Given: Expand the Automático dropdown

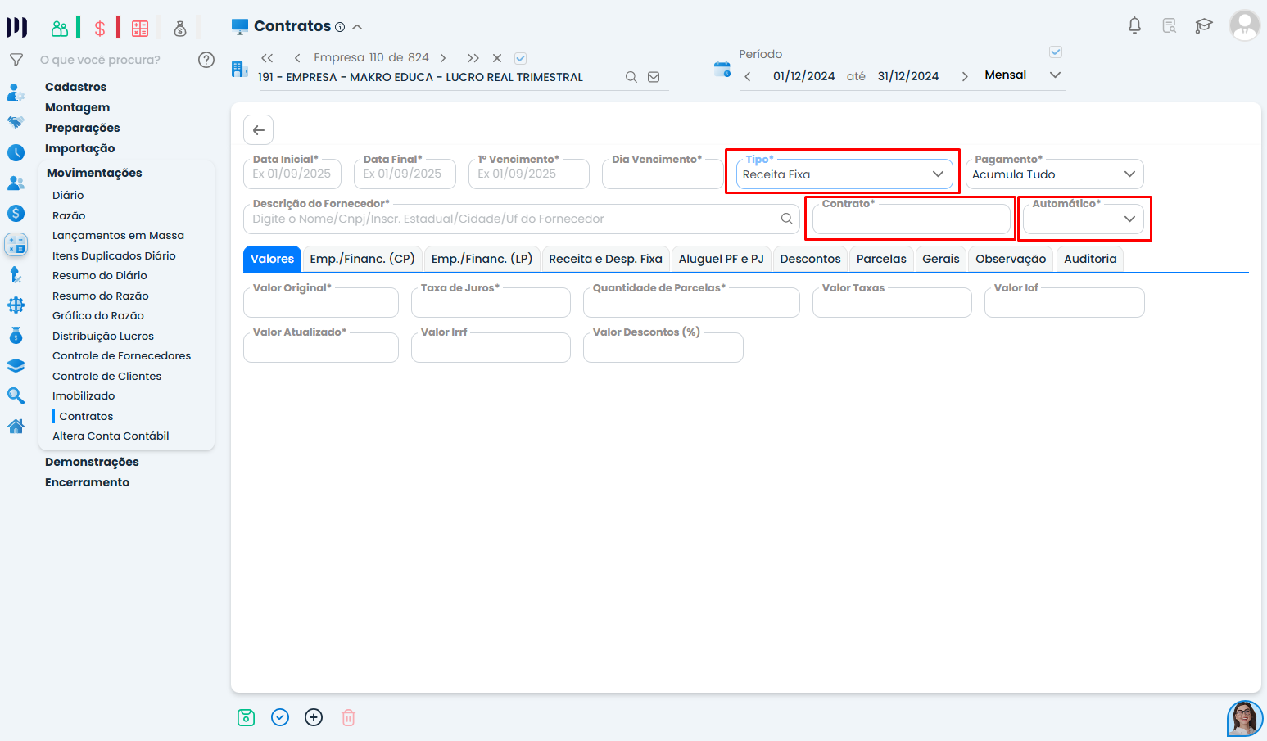Looking at the screenshot, I should coord(1083,219).
